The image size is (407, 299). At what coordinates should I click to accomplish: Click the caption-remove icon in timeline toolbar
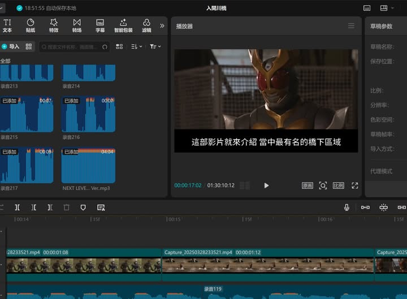pos(101,207)
